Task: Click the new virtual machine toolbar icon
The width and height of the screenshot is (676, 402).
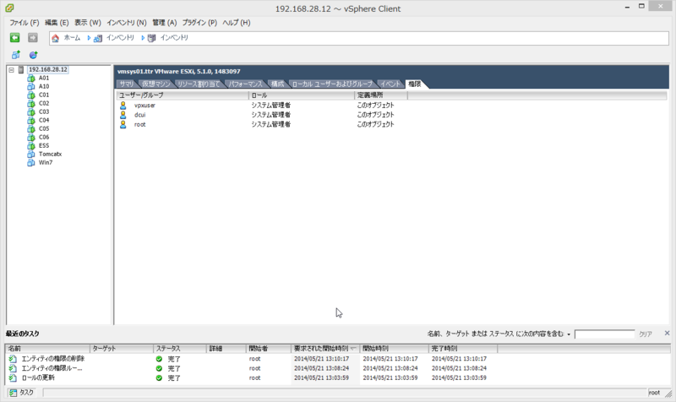Action: (15, 55)
